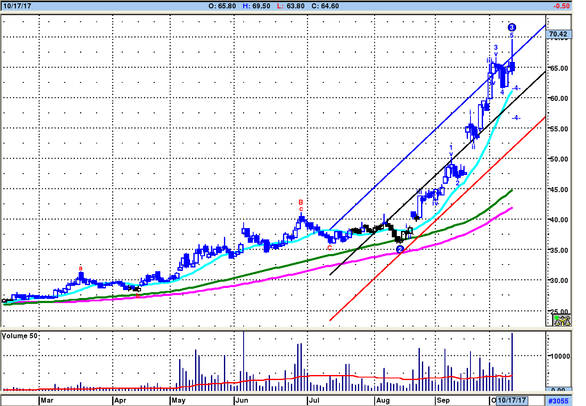Click the red capital B wave label

(x=301, y=203)
